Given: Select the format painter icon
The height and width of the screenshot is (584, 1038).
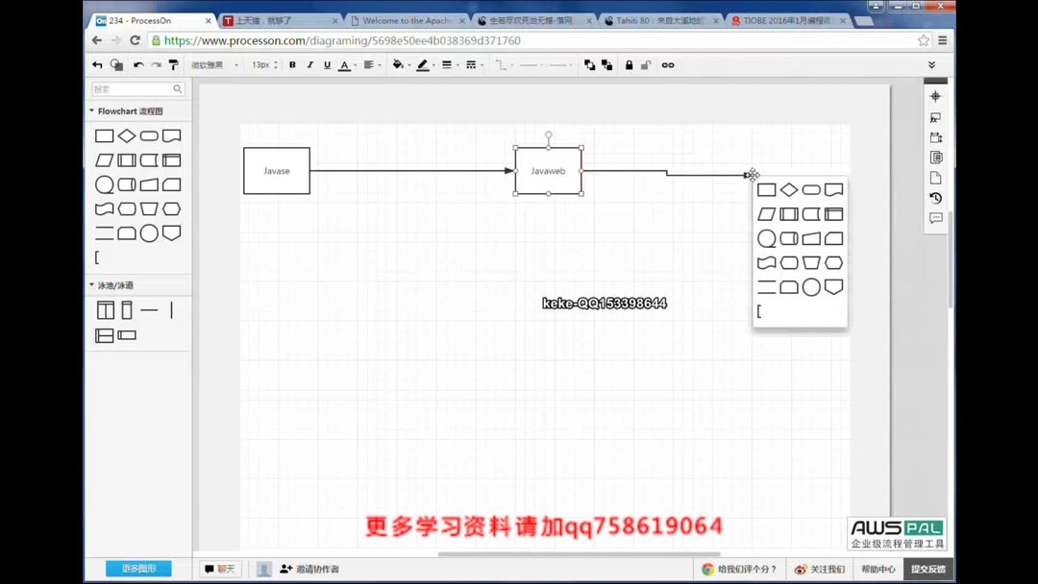Looking at the screenshot, I should tap(172, 64).
